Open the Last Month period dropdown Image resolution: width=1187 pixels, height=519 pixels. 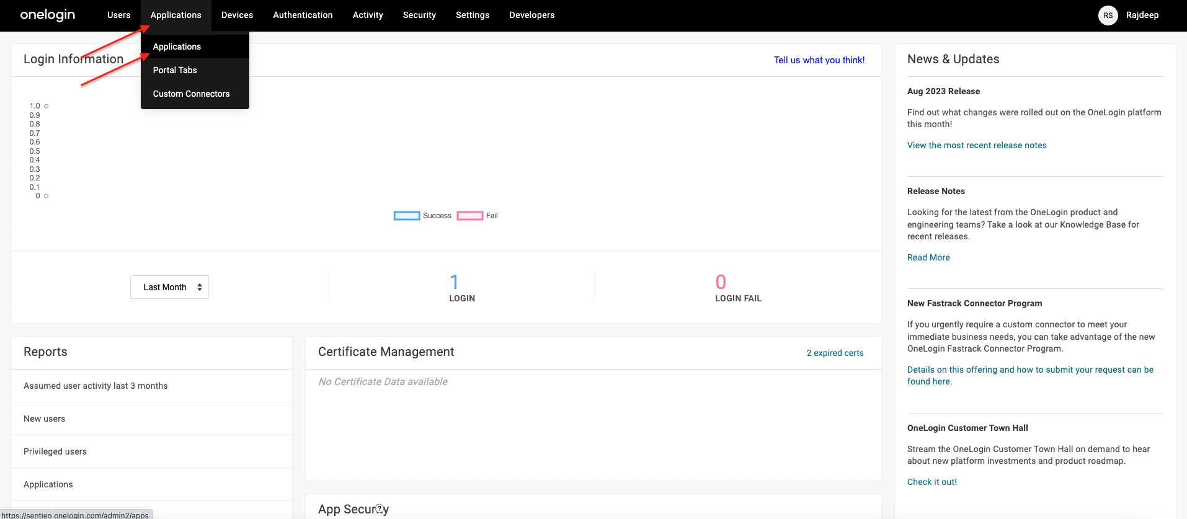pyautogui.click(x=169, y=287)
